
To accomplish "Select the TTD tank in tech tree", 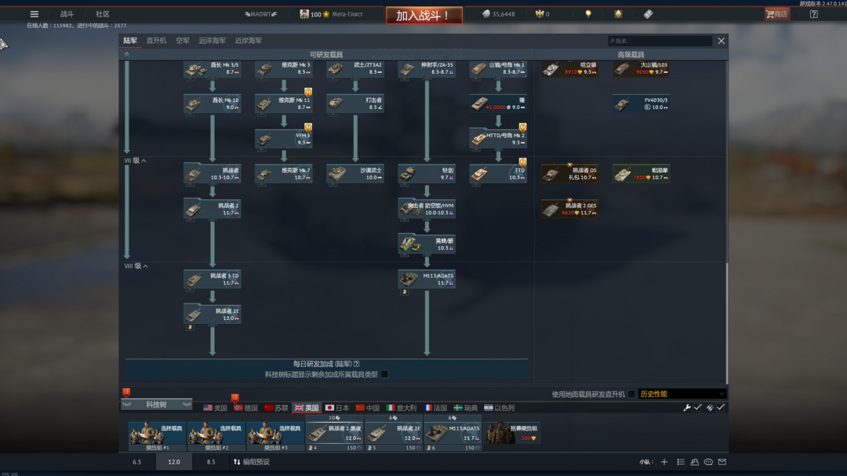I will coord(498,174).
